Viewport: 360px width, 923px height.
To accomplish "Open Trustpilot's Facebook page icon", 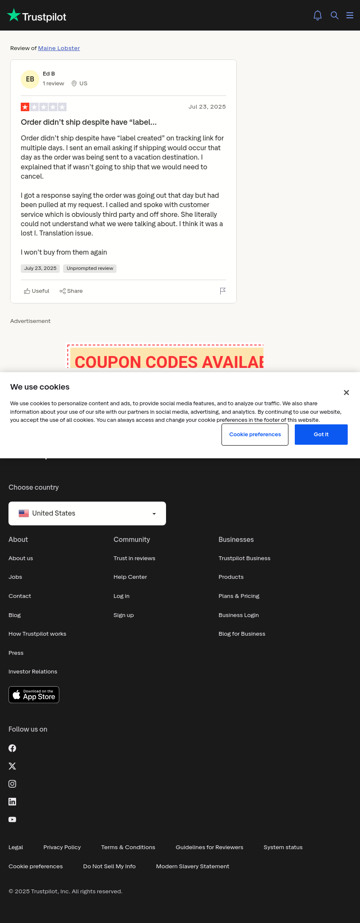I will click(x=12, y=748).
